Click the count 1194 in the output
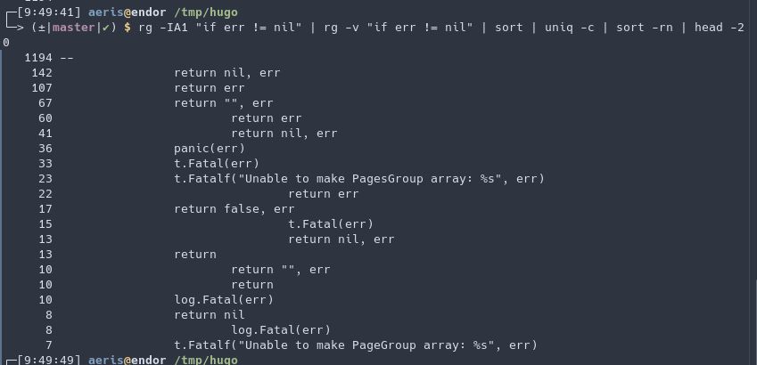 tap(38, 58)
